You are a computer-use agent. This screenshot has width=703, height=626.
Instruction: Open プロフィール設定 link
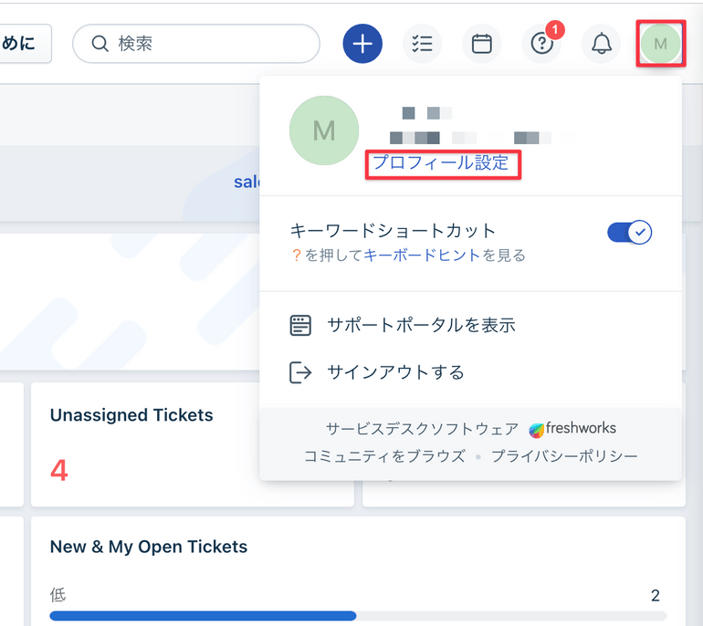coord(441,162)
